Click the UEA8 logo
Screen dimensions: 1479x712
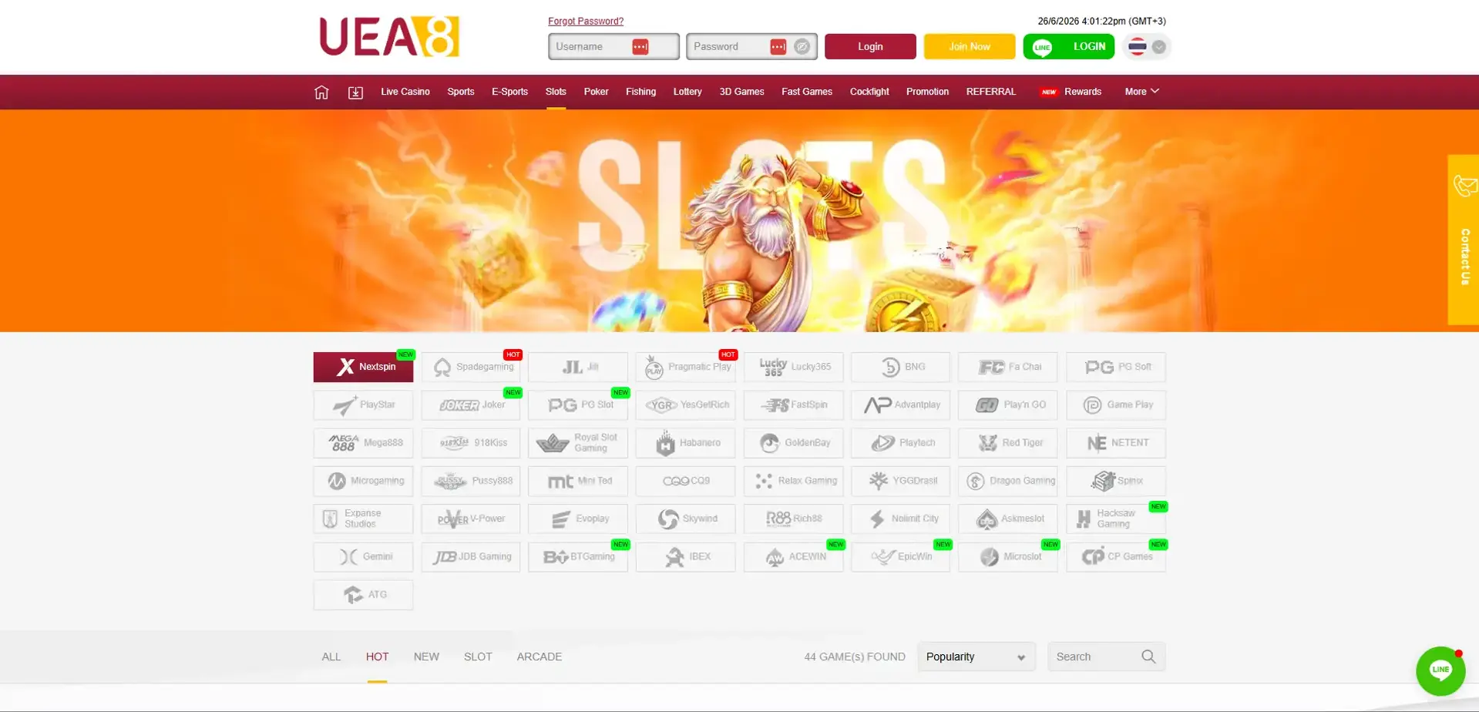[389, 36]
